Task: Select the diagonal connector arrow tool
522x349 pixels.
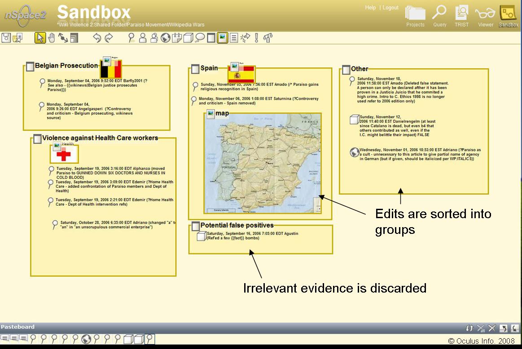Action: click(63, 38)
